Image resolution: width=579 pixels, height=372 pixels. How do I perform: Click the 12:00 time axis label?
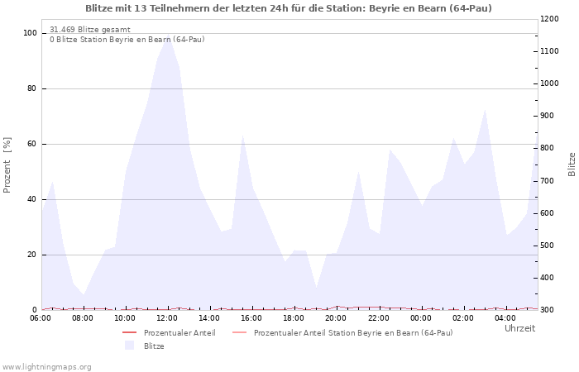[168, 317]
